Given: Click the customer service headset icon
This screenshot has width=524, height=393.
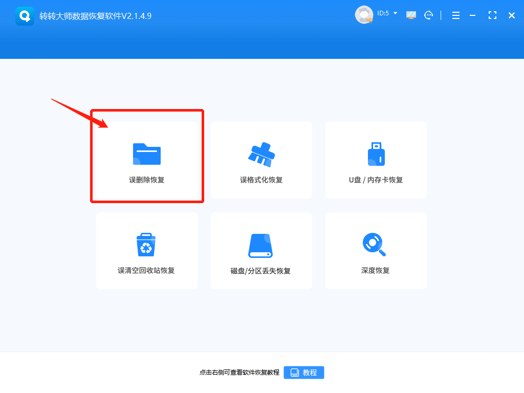Looking at the screenshot, I should click(429, 15).
